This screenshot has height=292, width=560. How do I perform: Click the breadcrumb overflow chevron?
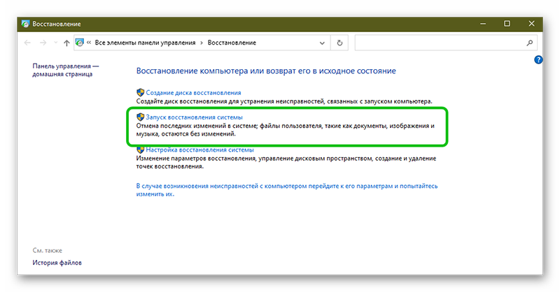pos(89,43)
